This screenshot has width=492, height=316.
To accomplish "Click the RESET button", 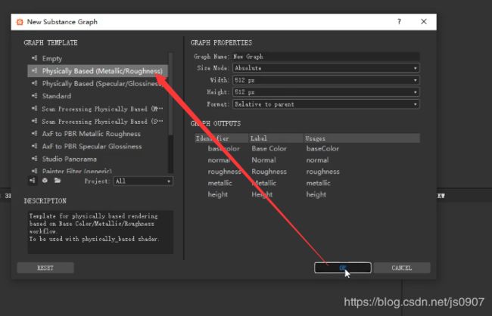I will (x=45, y=268).
